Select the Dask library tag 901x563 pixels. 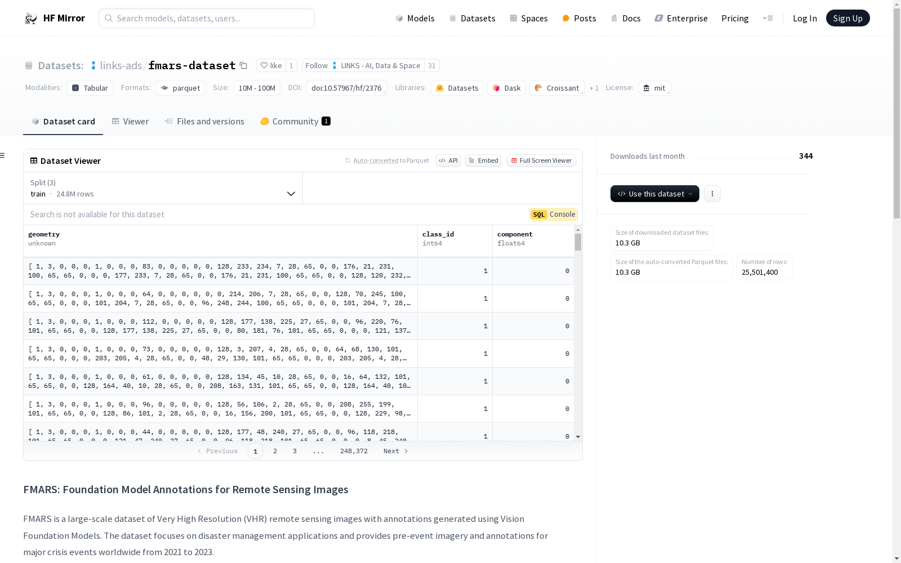coord(507,88)
